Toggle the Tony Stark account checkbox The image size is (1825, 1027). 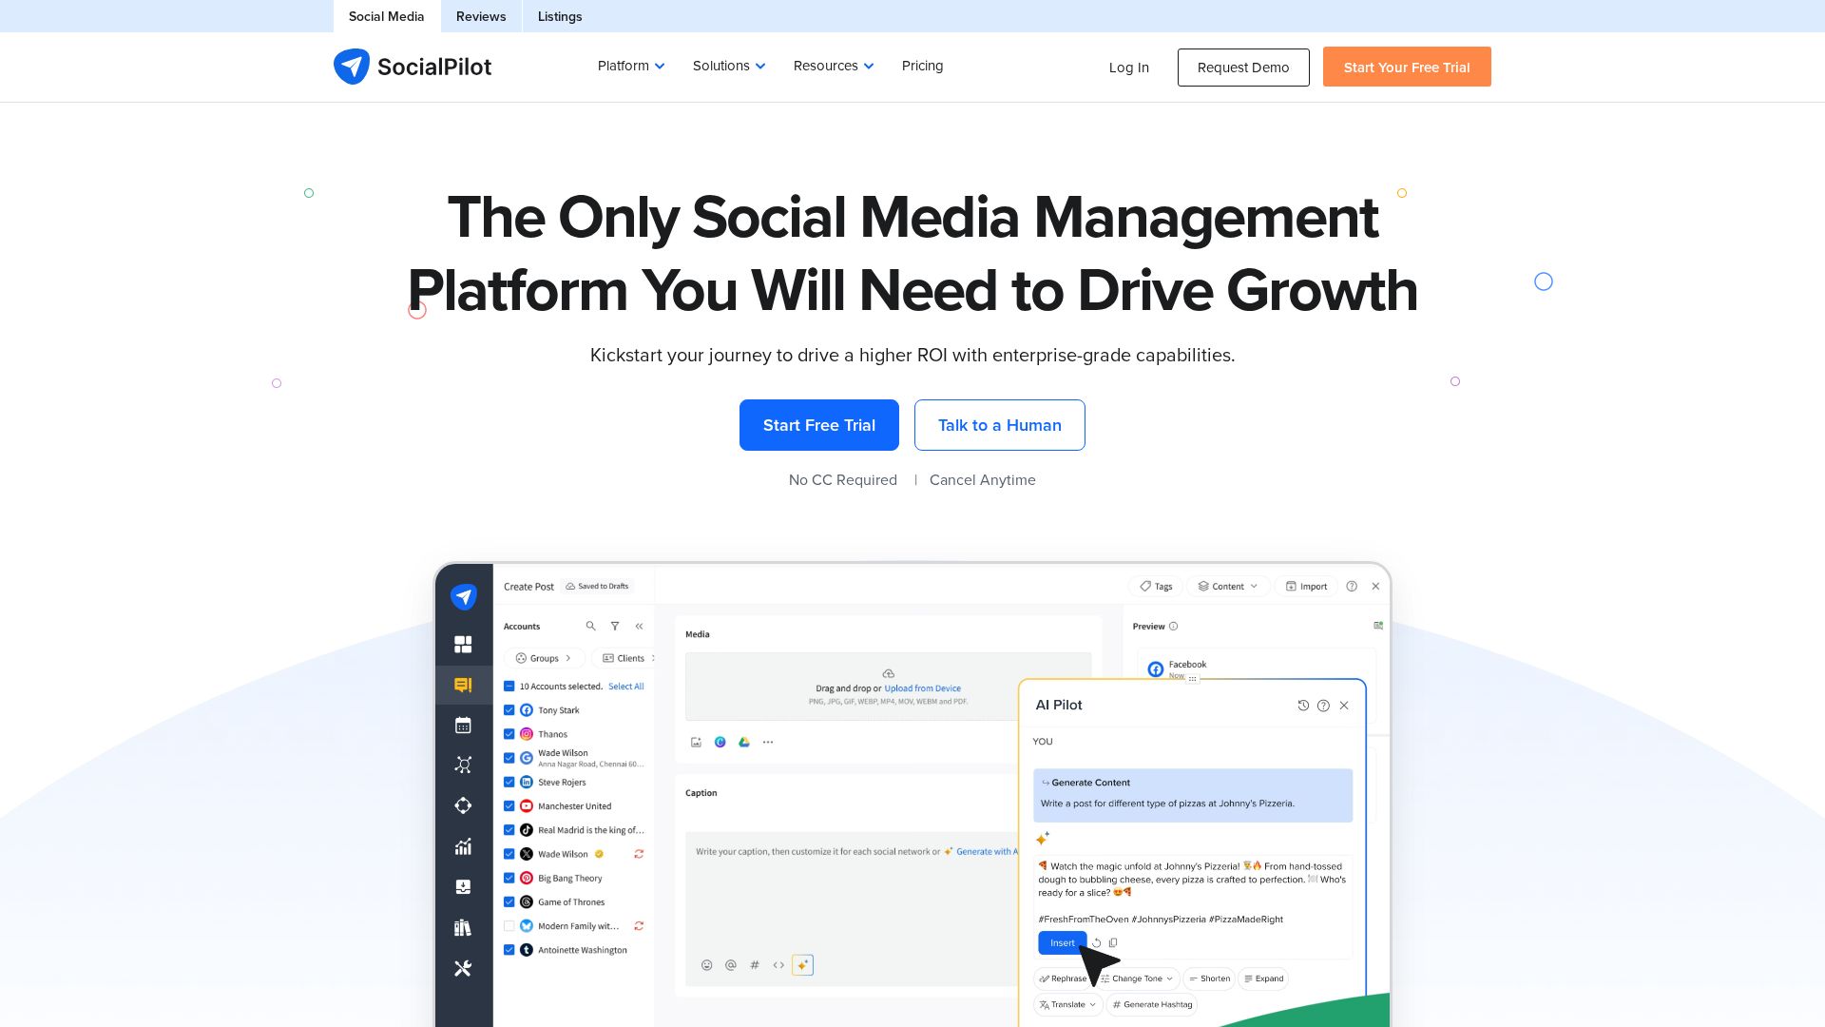click(x=509, y=710)
